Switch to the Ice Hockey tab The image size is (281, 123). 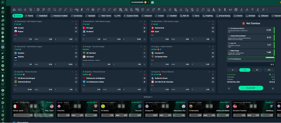click(77, 16)
